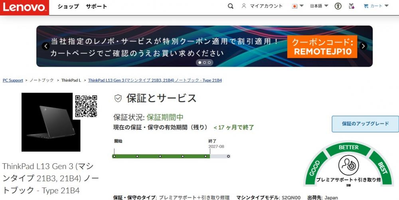Click the S2QN00 machine type model value
Image resolution: width=399 pixels, height=200 pixels.
pyautogui.click(x=291, y=198)
